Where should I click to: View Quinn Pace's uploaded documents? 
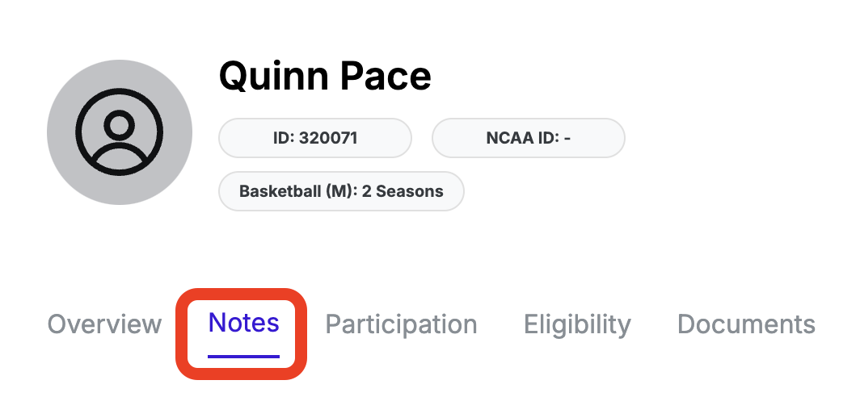click(x=745, y=324)
